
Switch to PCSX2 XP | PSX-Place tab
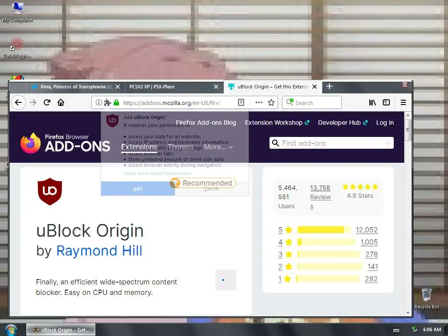tap(174, 87)
